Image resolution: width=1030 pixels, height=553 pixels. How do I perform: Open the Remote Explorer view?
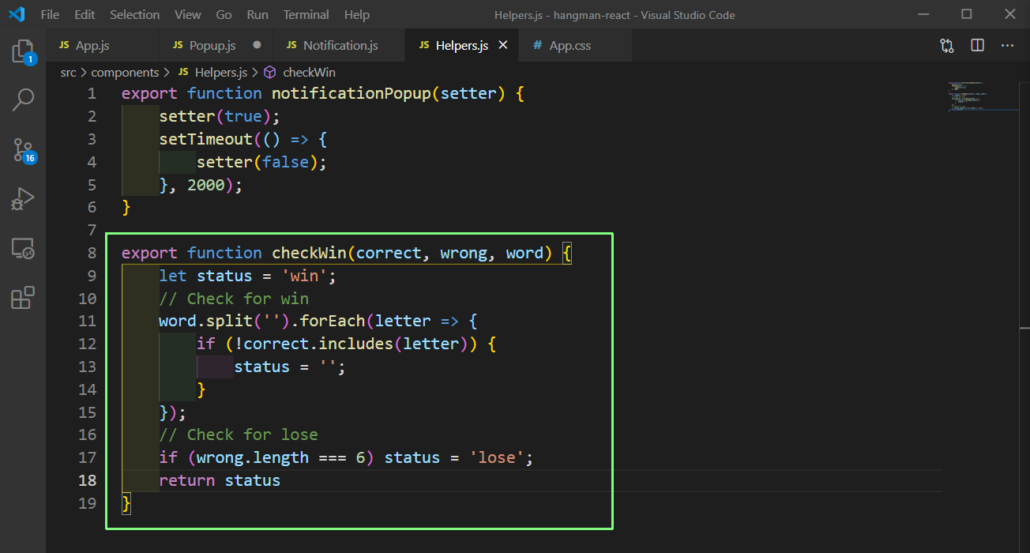pos(23,250)
